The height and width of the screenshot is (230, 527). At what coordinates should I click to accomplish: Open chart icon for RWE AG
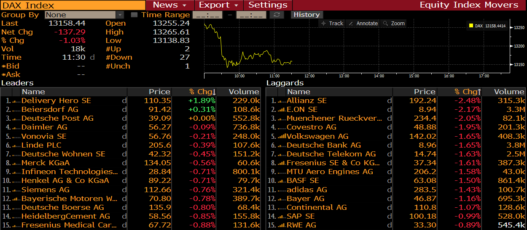(282, 225)
